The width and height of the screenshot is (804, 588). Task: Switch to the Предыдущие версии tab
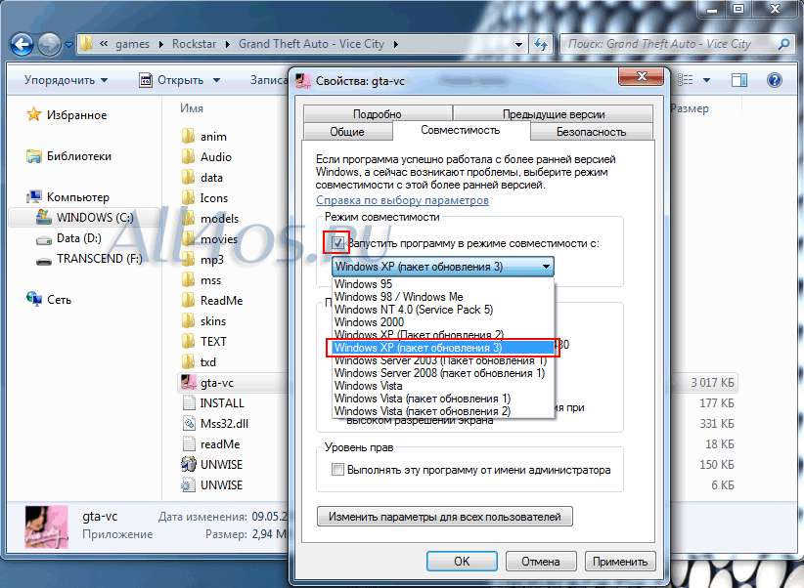click(554, 113)
